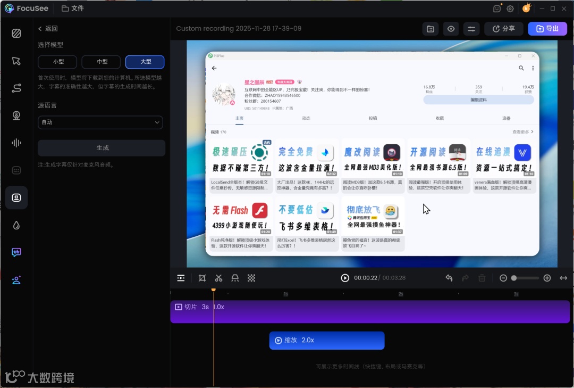574x388 pixels.
Task: Open the avatar person sidebar icon
Action: 16,280
